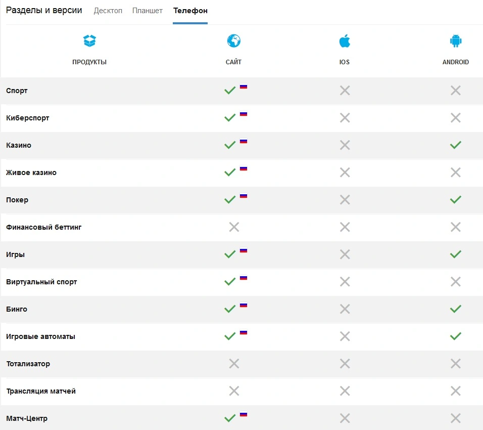Viewport: 483px width, 430px height.
Task: Click the Android green checkmark for Казино
Action: click(x=456, y=145)
